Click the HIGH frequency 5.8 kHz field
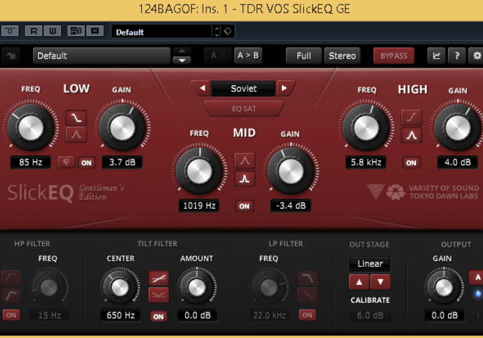 coord(366,162)
